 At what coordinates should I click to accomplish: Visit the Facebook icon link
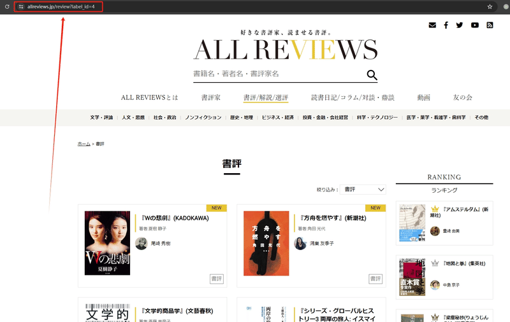pos(446,25)
